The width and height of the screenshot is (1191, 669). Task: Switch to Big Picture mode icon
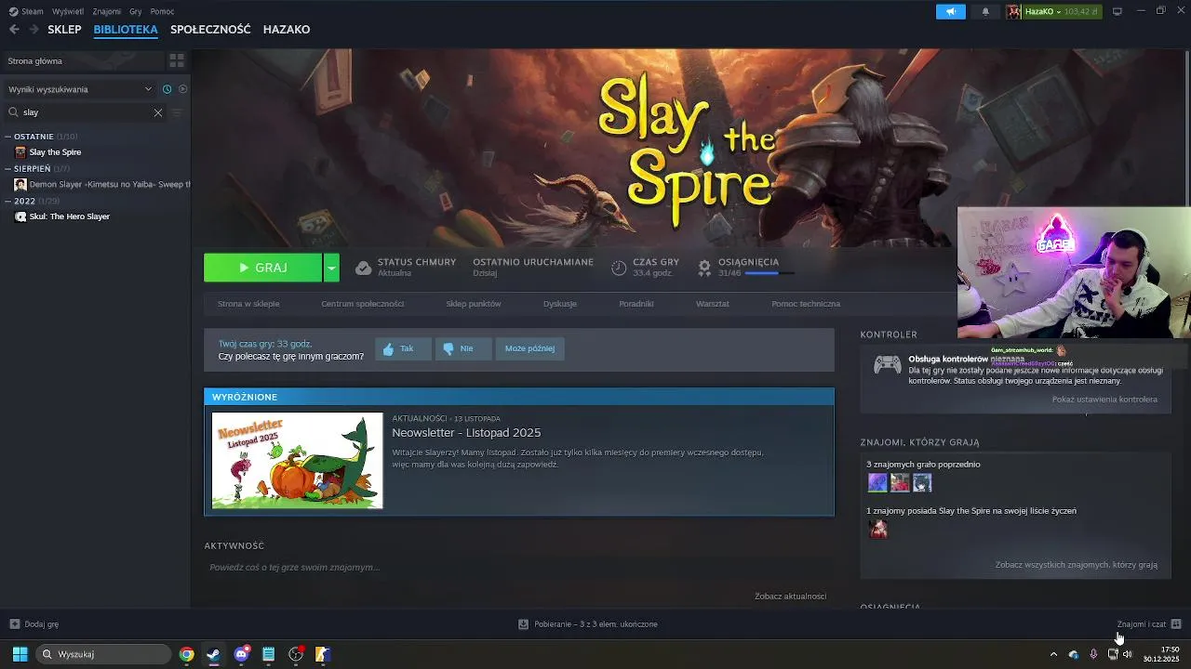coord(1117,11)
